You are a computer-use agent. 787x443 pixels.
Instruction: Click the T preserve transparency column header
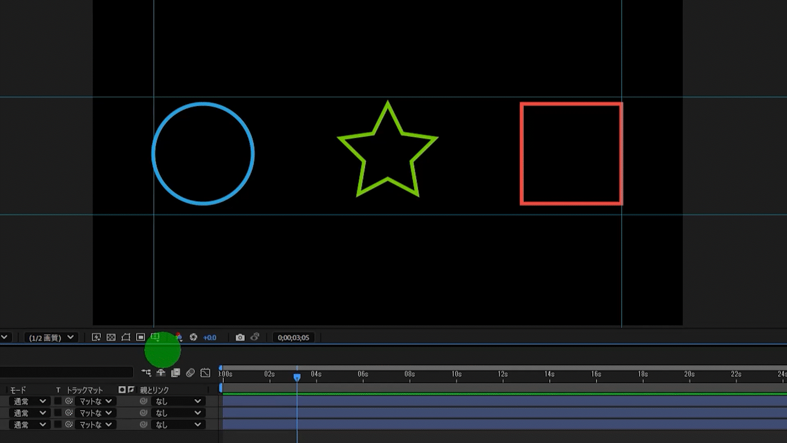click(x=58, y=390)
